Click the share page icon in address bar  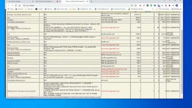point(132,5)
